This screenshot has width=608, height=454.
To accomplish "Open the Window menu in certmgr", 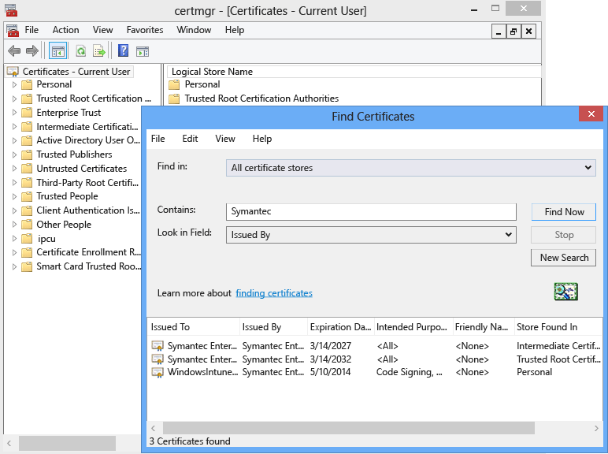I will pos(194,30).
